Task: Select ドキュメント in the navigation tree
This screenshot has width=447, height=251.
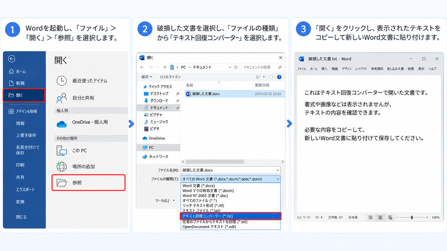Action: click(158, 107)
